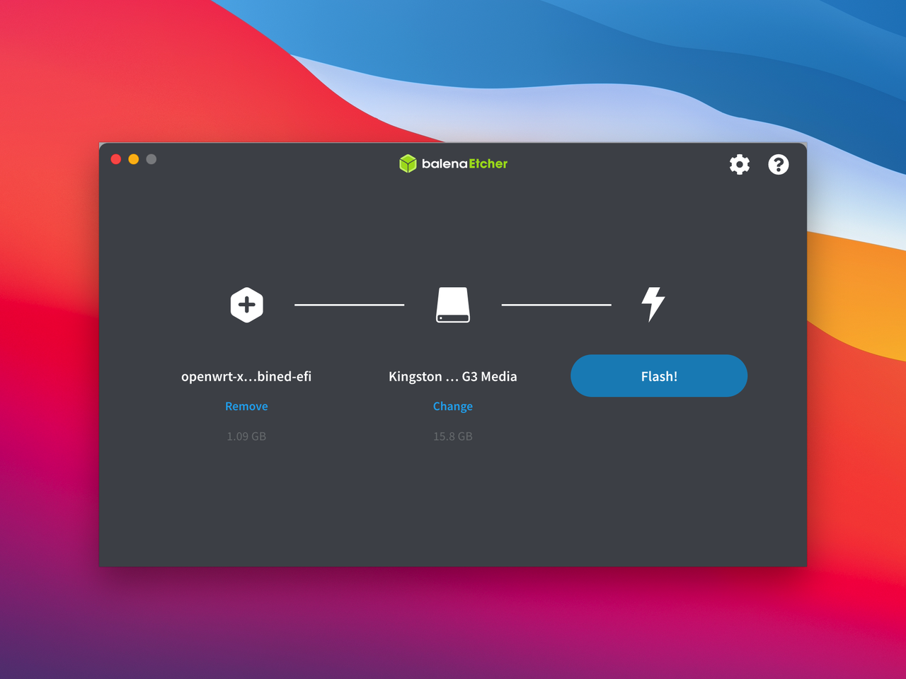Click the line connecting image and drive

point(349,305)
